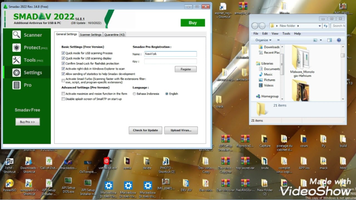Expand Explorer toolbar overflow chevron
Image resolution: width=356 pixels, height=200 pixels.
tap(278, 40)
